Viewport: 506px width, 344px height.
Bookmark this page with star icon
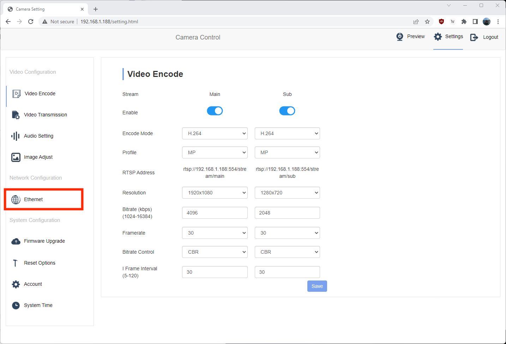pos(427,22)
